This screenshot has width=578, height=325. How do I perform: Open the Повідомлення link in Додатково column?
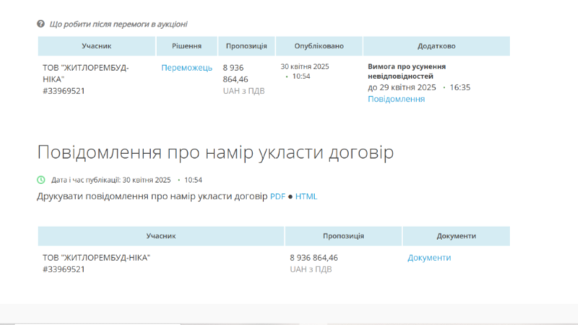coord(396,99)
